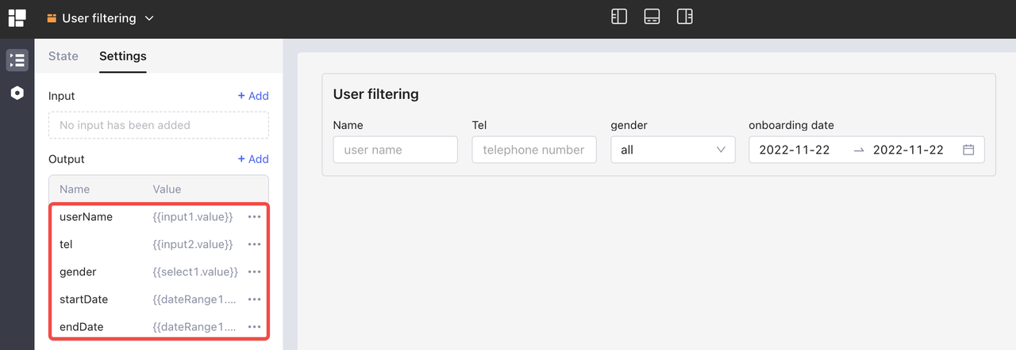The width and height of the screenshot is (1016, 350).
Task: Open more options for startDate output
Action: click(x=254, y=299)
